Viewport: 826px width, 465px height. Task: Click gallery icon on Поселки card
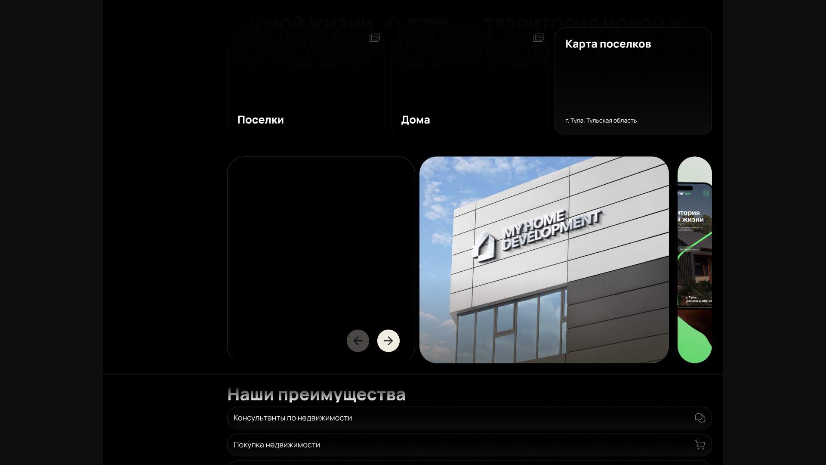click(x=375, y=38)
